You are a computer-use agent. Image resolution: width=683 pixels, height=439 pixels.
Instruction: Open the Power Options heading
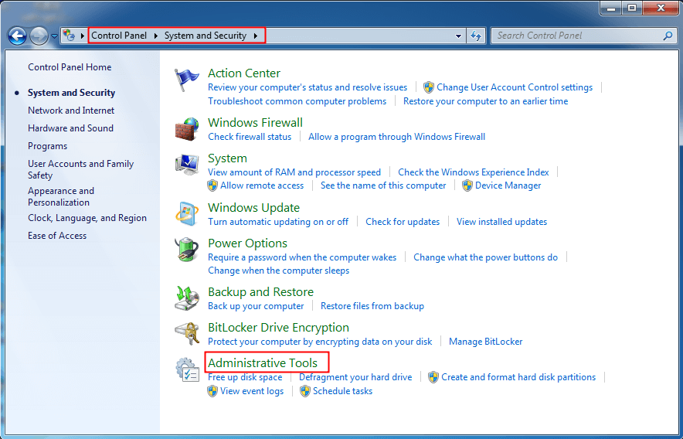coord(247,243)
